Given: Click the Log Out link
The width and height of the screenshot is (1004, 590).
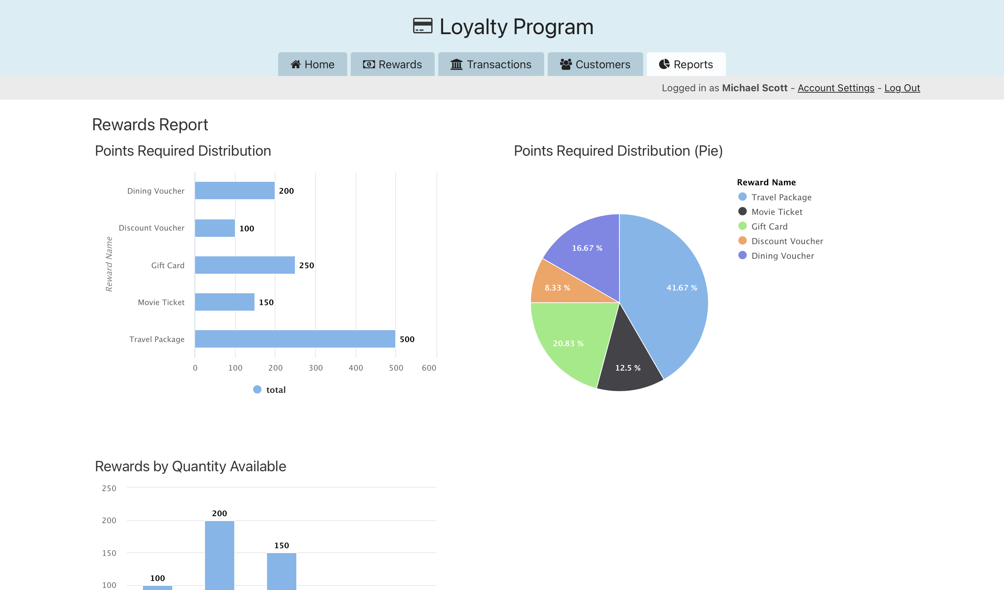Looking at the screenshot, I should (x=902, y=88).
